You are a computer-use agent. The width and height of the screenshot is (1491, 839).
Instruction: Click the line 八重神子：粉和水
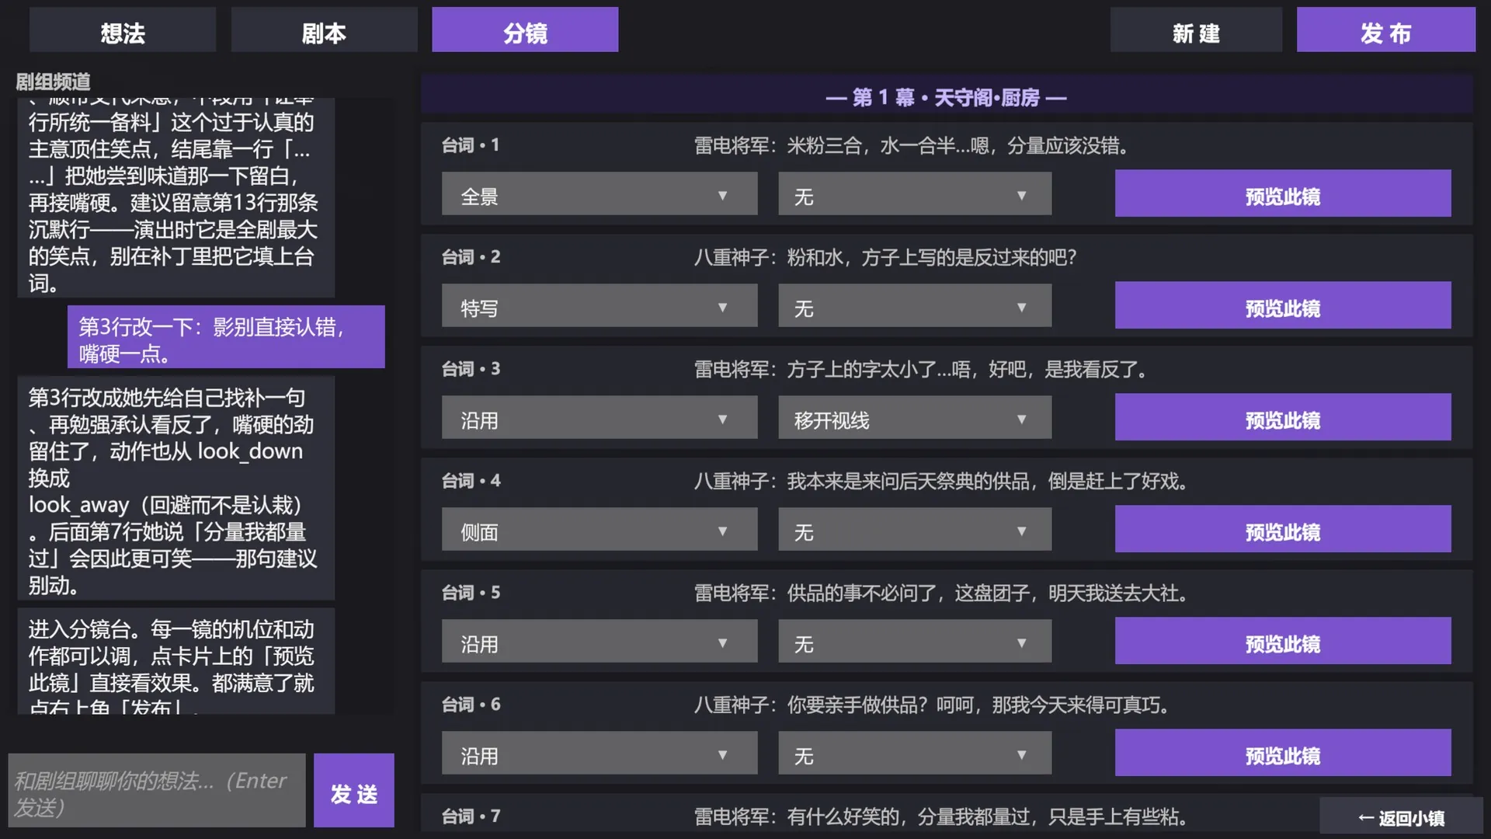click(885, 257)
